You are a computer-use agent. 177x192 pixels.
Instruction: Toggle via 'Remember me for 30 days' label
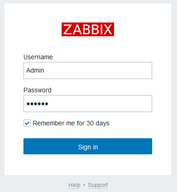(71, 123)
